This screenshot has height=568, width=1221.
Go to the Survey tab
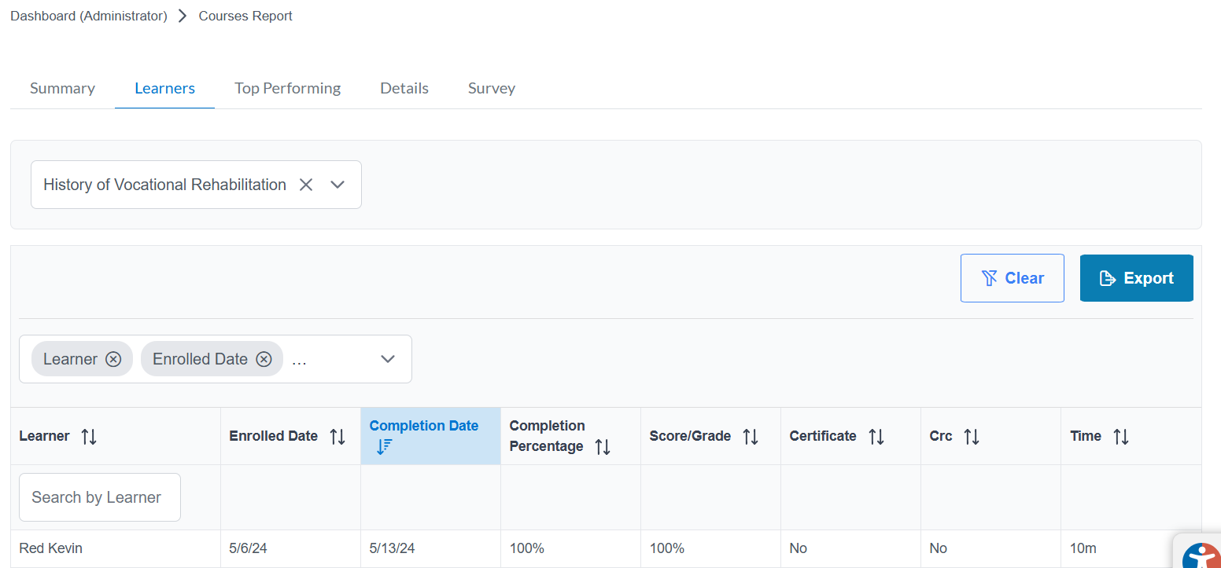click(x=491, y=88)
